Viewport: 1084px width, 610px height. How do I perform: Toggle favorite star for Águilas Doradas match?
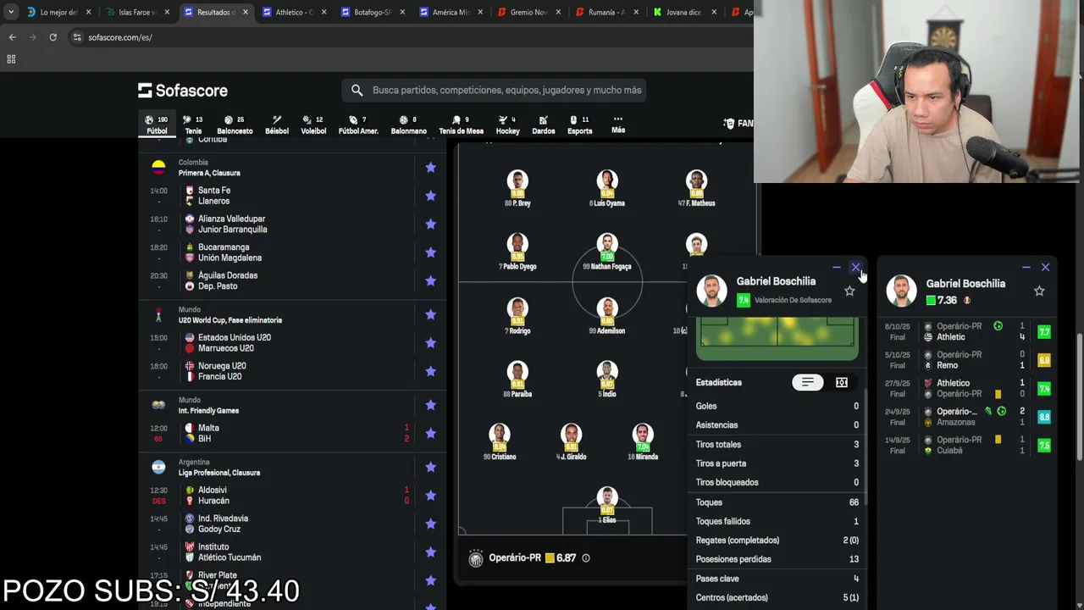coord(430,280)
